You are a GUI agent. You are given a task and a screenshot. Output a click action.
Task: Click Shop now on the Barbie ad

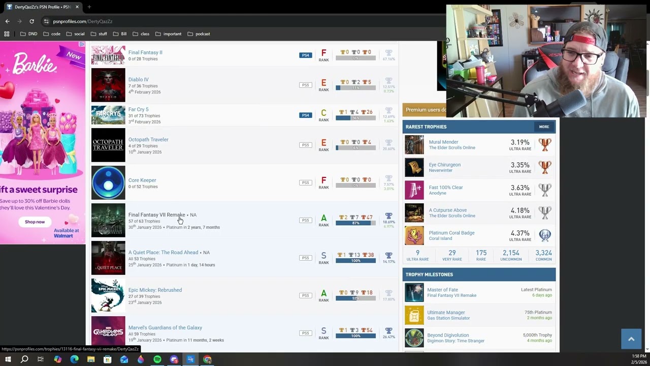point(35,222)
